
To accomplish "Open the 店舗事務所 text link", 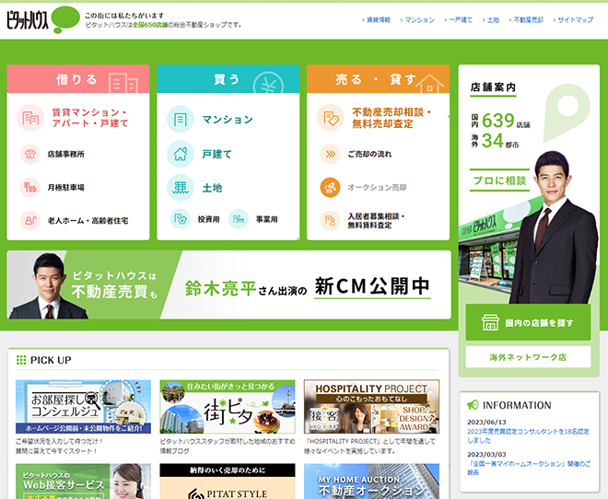I will (66, 154).
